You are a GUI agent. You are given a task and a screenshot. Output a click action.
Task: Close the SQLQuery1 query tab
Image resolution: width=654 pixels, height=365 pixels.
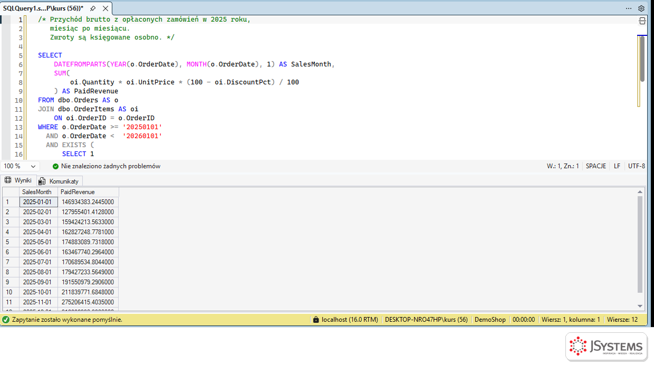pos(105,8)
